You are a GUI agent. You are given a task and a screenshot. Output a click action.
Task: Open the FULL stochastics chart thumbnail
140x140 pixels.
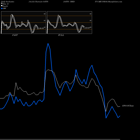tap(69, 22)
